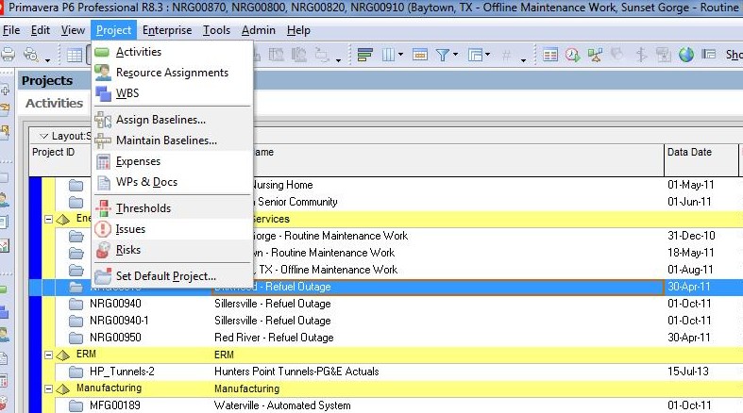The image size is (743, 413).
Task: Open the Help menu
Action: 298,30
